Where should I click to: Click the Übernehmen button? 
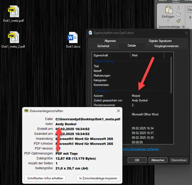(179, 160)
